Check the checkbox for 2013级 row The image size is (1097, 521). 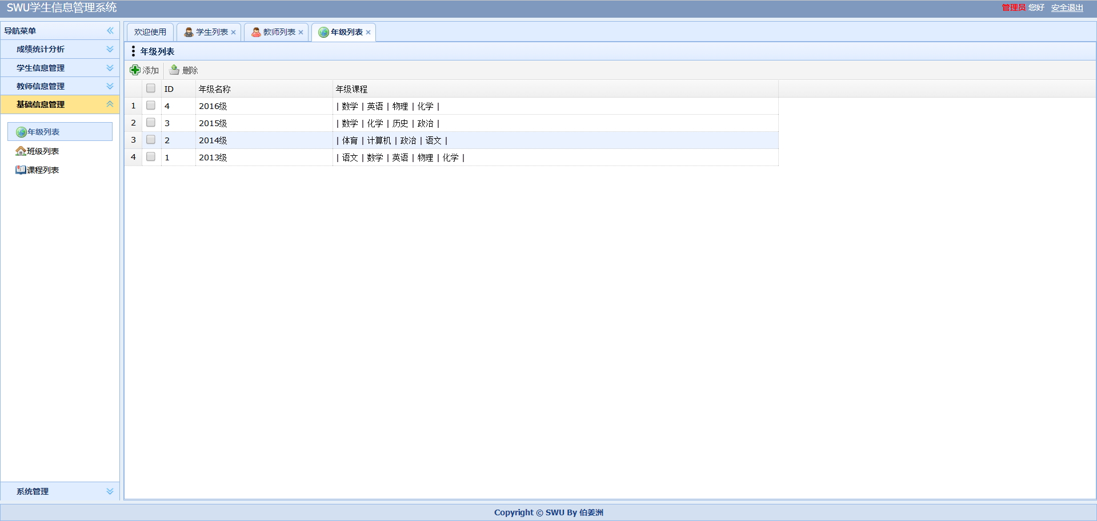(x=151, y=156)
